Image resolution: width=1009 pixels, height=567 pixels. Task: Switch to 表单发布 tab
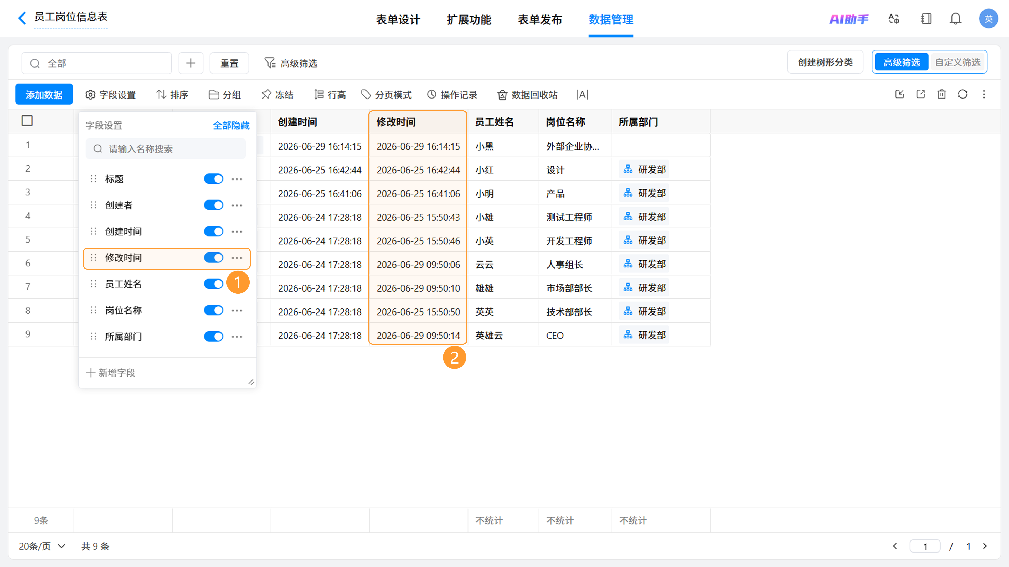click(540, 19)
